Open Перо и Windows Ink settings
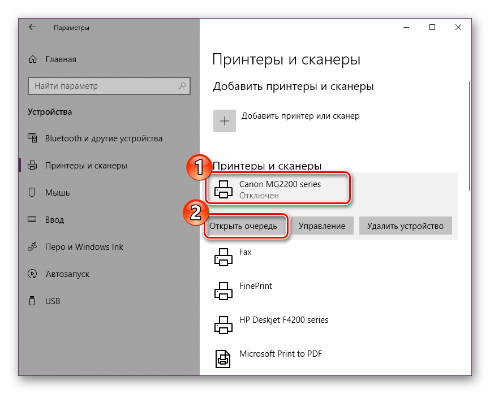 84,247
